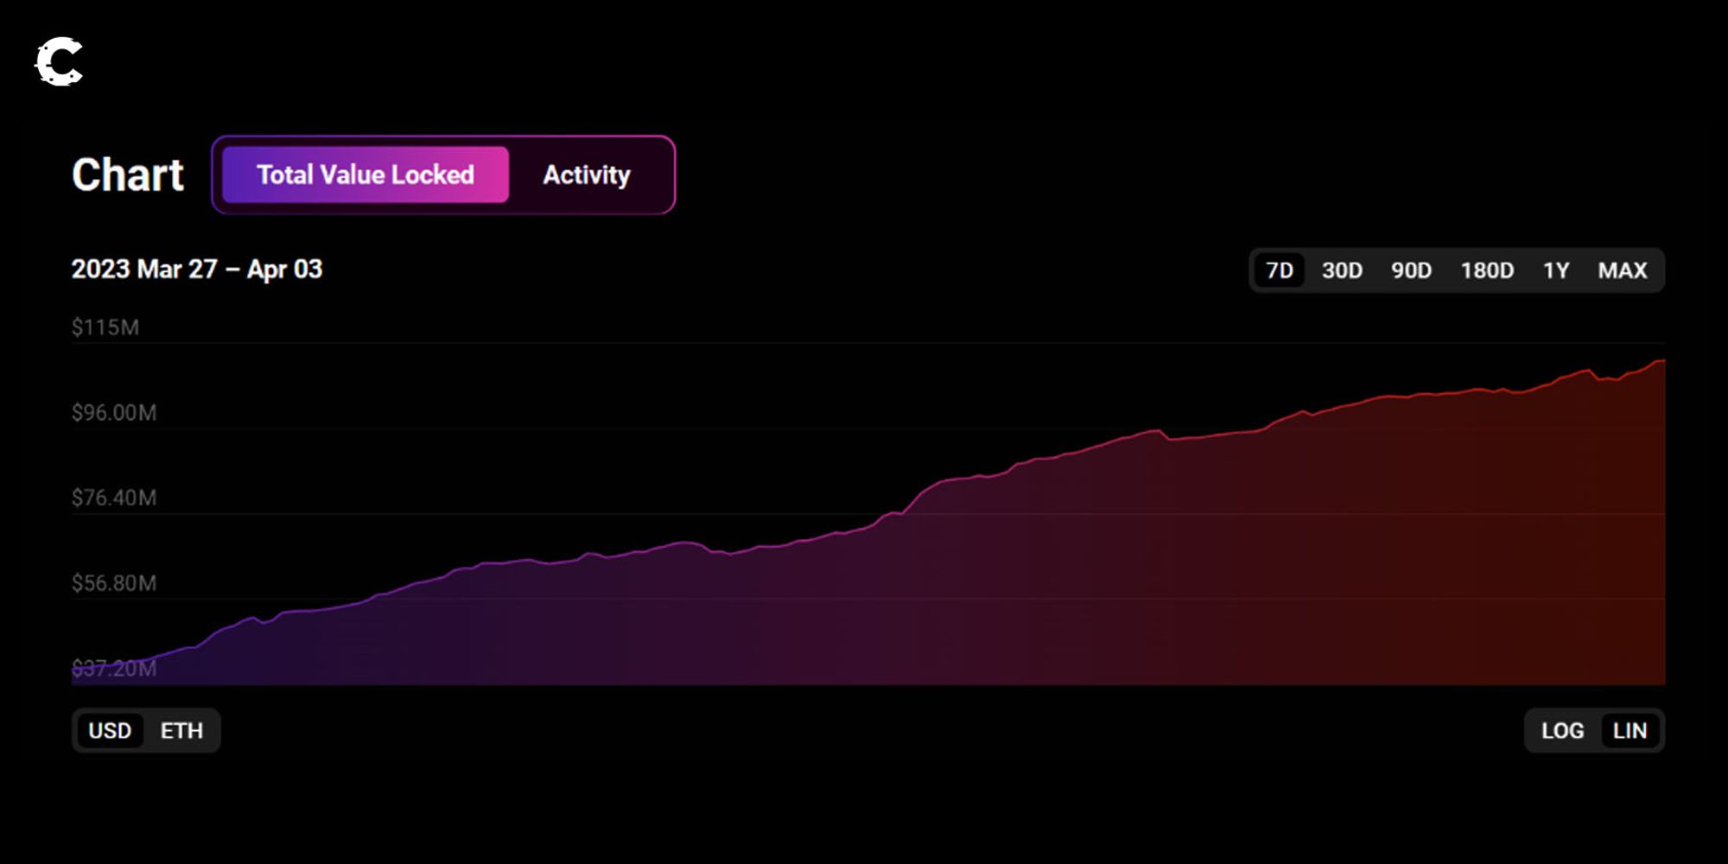Image resolution: width=1728 pixels, height=864 pixels.
Task: Click the $76.40M axis label
Action: point(114,498)
